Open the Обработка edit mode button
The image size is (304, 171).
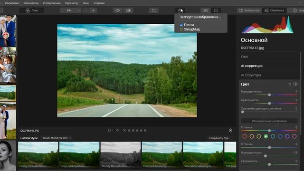click(x=275, y=10)
